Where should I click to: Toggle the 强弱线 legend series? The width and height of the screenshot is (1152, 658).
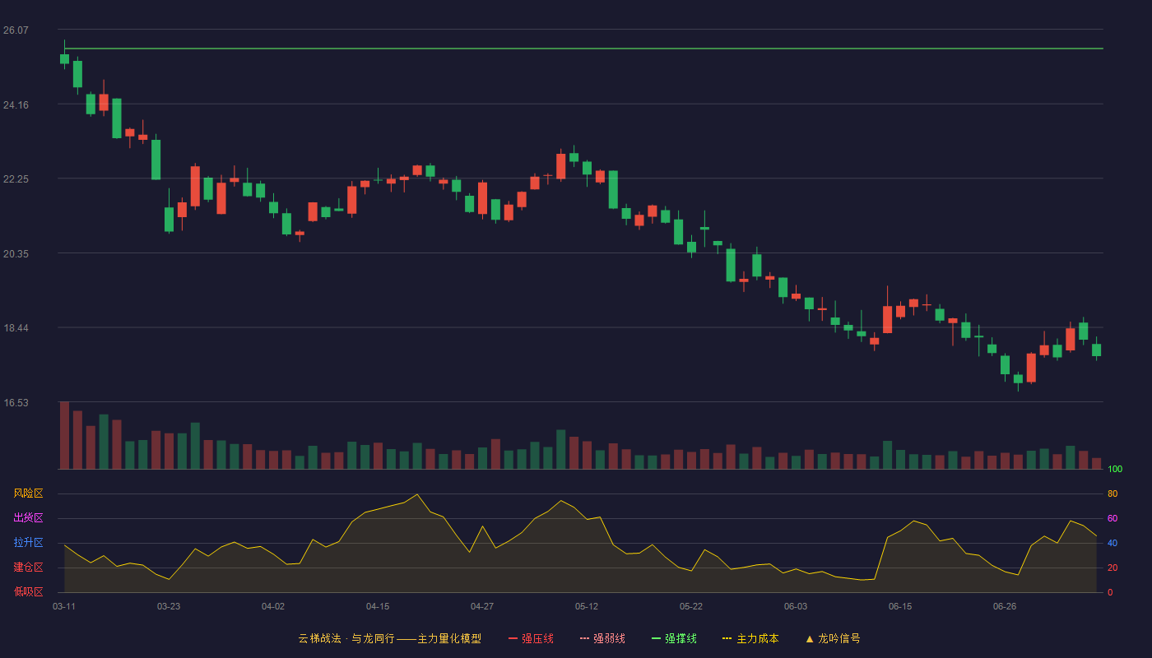[602, 638]
